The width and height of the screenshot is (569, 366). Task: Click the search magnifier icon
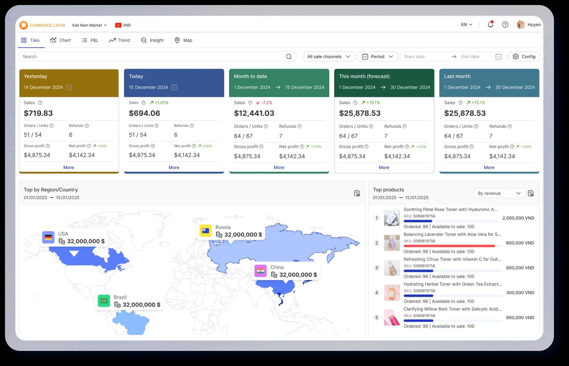[x=289, y=57]
